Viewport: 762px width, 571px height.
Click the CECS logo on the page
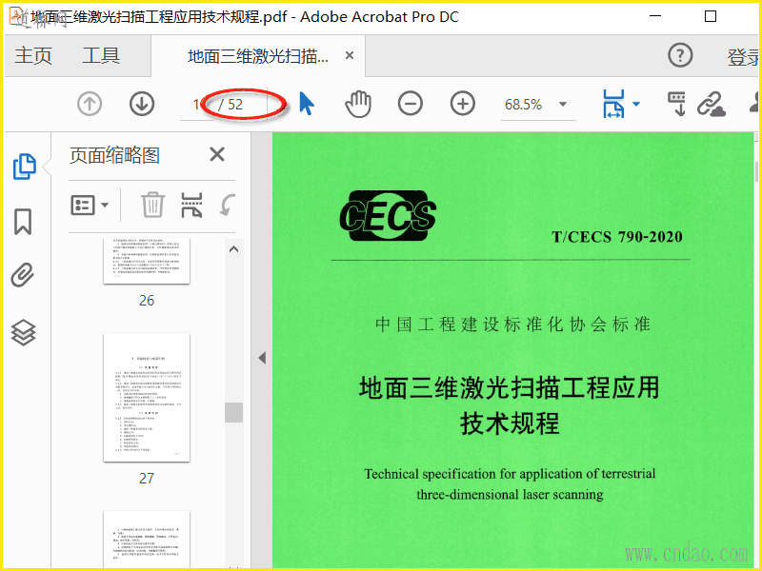click(388, 216)
